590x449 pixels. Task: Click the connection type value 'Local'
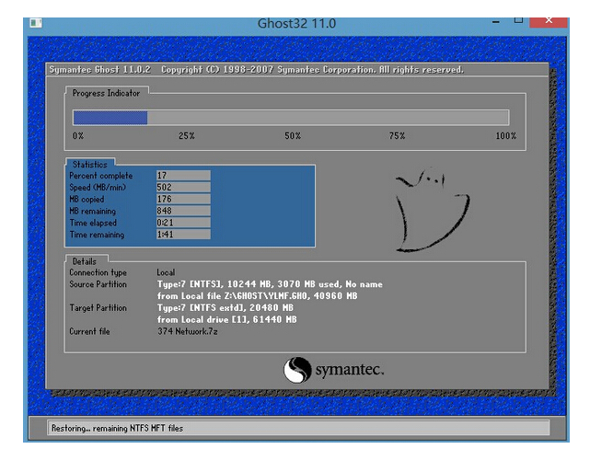(166, 272)
